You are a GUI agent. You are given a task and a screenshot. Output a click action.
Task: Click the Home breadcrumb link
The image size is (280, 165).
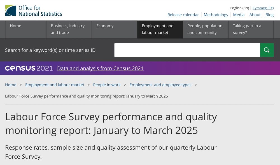11,85
